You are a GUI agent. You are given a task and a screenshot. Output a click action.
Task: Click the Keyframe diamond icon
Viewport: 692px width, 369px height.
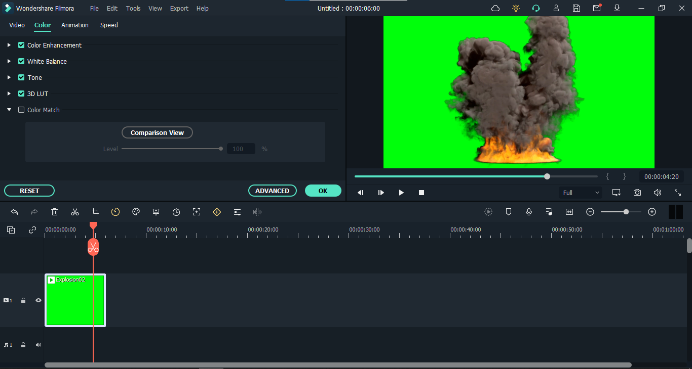(x=217, y=212)
